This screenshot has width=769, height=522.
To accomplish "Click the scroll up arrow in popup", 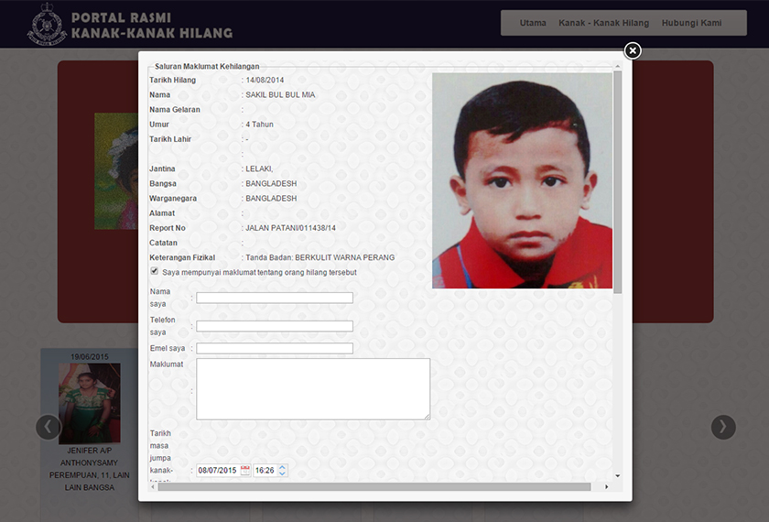I will pyautogui.click(x=617, y=66).
